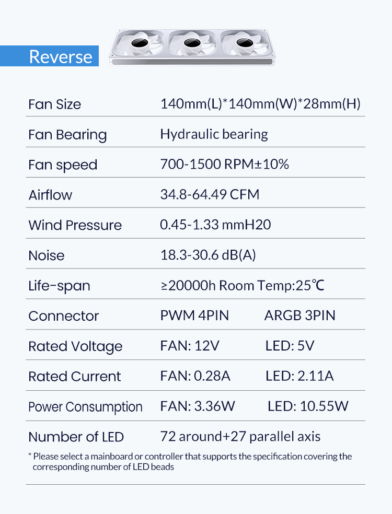Viewport: 392px width, 514px height.
Task: Click the FAN: 0.28A current value
Action: tap(195, 376)
